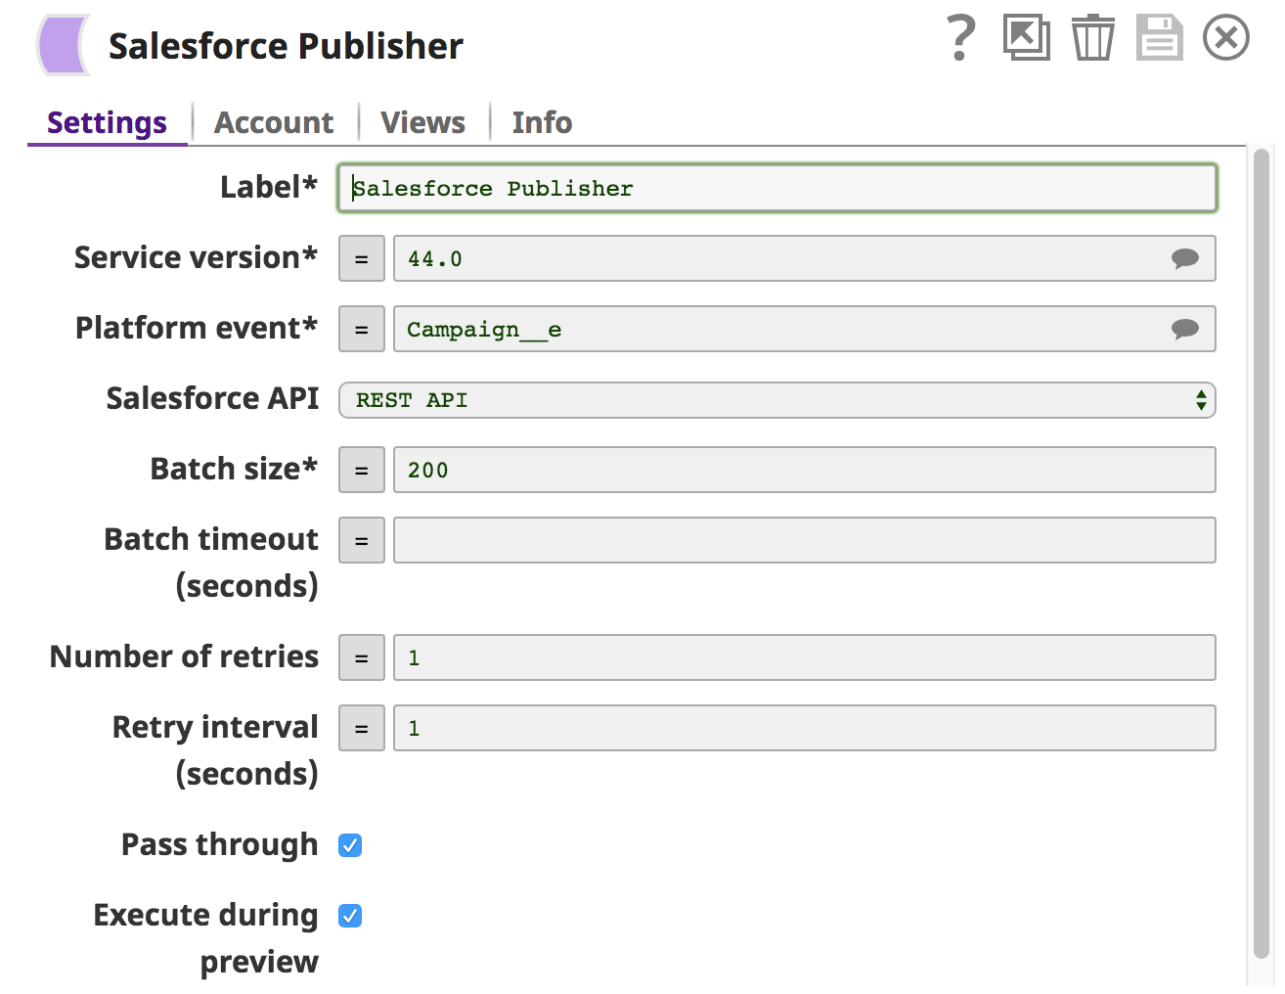The width and height of the screenshot is (1285, 994).
Task: Click the Number of retries field
Action: 805,657
